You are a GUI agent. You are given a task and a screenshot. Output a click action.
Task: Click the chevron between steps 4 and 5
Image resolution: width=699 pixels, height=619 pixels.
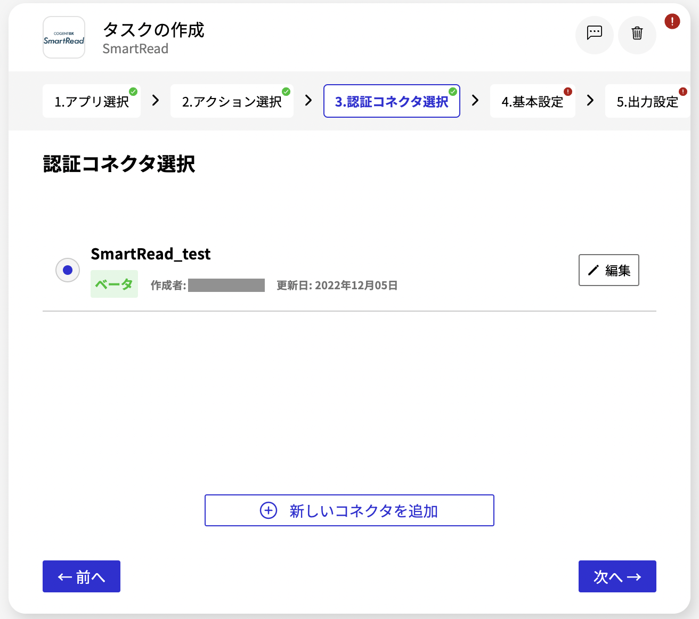pos(590,101)
